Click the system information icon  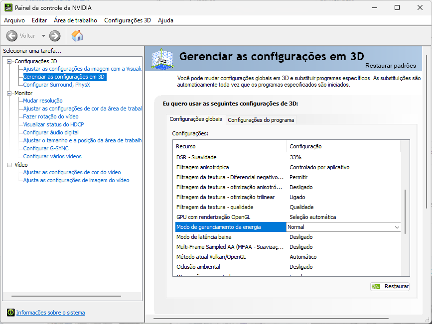[11, 313]
